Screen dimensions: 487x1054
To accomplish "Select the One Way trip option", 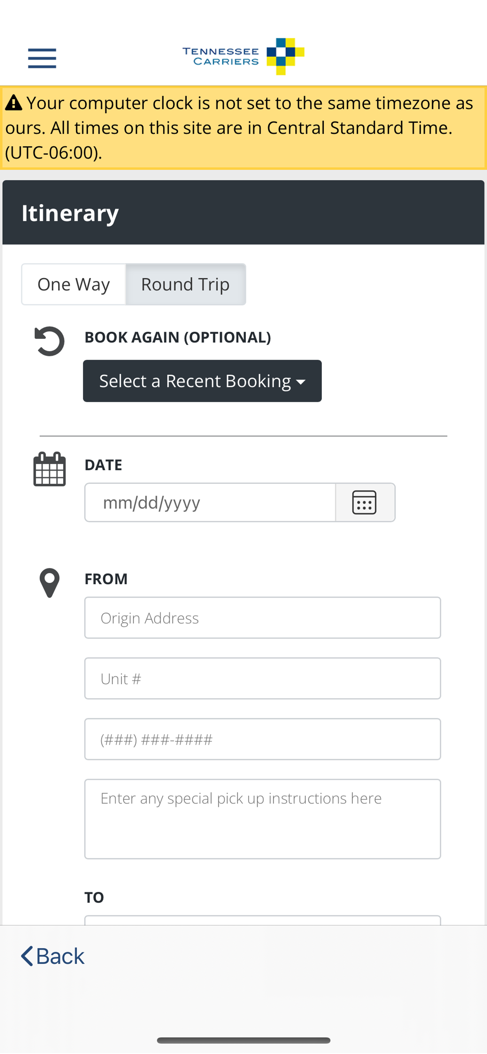I will coord(74,284).
